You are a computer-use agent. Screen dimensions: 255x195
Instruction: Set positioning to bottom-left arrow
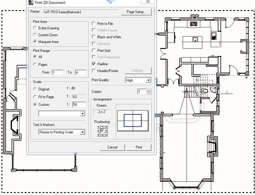point(98,135)
